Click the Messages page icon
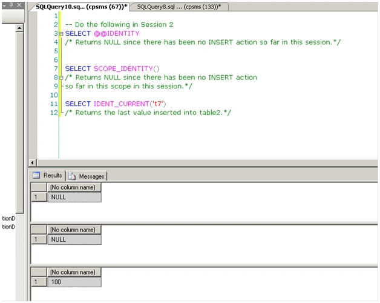 72,176
